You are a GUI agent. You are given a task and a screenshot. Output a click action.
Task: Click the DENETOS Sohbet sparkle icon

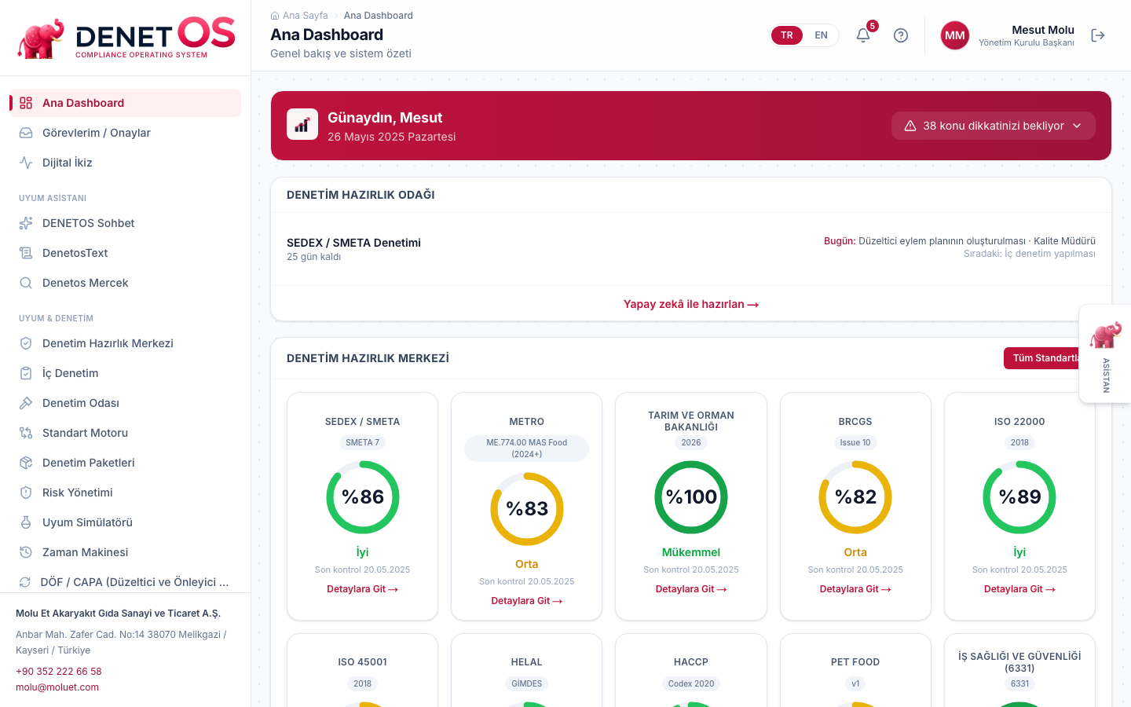click(x=26, y=223)
